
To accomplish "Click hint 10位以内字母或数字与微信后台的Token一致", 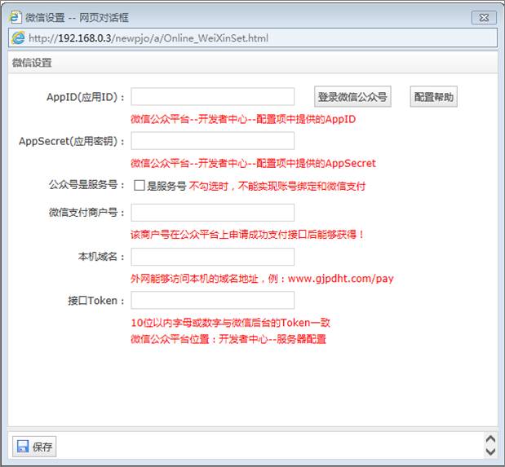I will pyautogui.click(x=230, y=323).
